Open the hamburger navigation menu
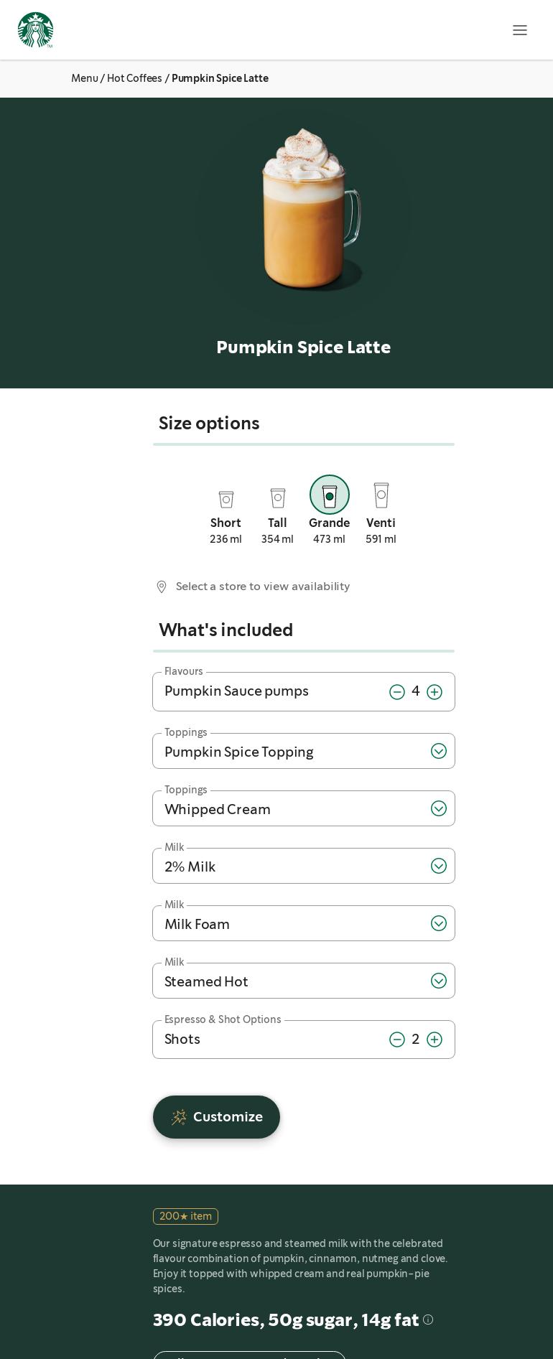The image size is (553, 1359). point(520,30)
